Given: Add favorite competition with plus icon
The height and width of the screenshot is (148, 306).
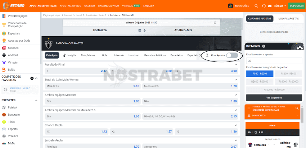Looking at the screenshot, I should (32, 78).
